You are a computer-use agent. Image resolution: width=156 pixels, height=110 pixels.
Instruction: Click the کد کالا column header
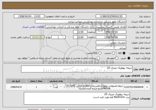coord(134,81)
